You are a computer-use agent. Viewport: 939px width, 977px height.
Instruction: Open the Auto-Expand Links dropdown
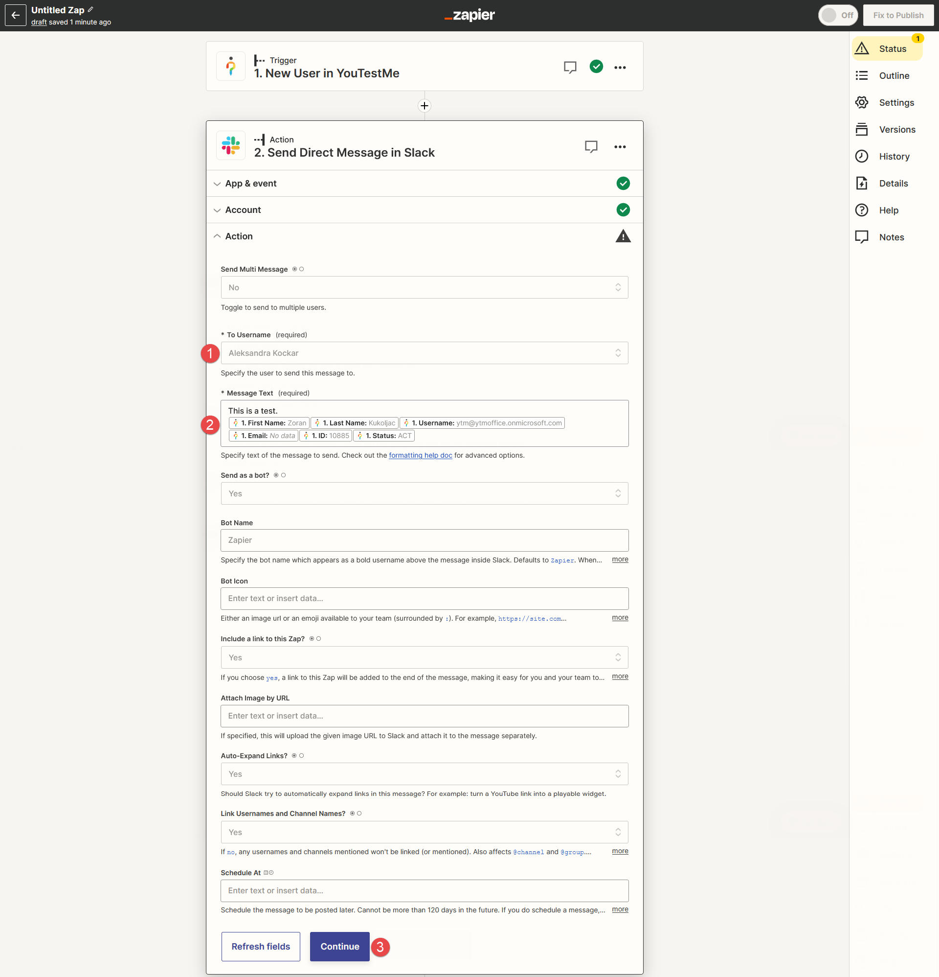tap(425, 774)
